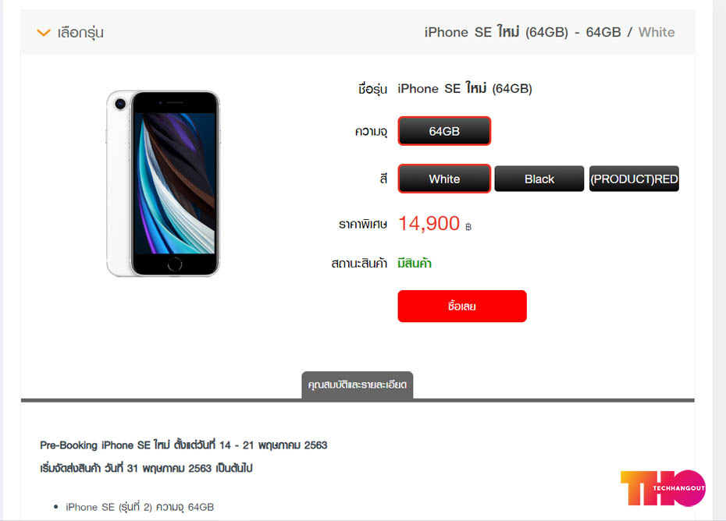Click the เลือกรุ่น header label
This screenshot has height=521, width=726.
pos(80,33)
